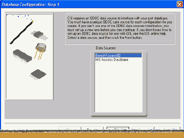Click the magic wand illustration
This screenshot has width=184, height=138.
[x=21, y=32]
